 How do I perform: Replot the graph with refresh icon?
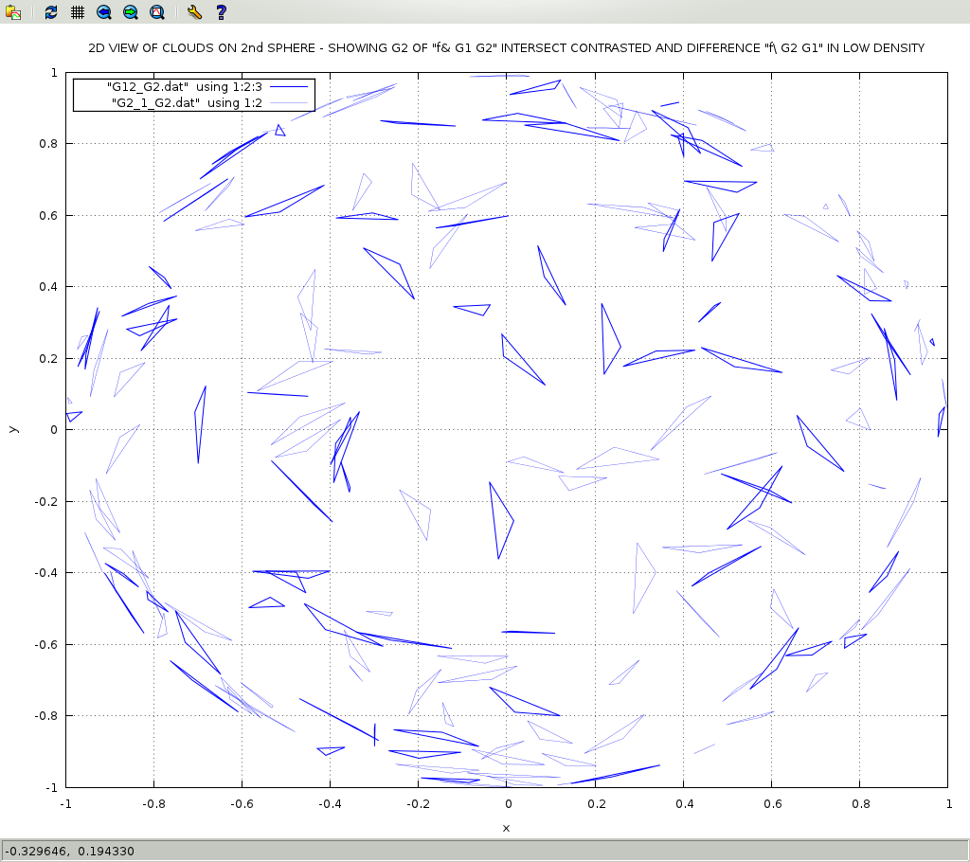[x=51, y=12]
